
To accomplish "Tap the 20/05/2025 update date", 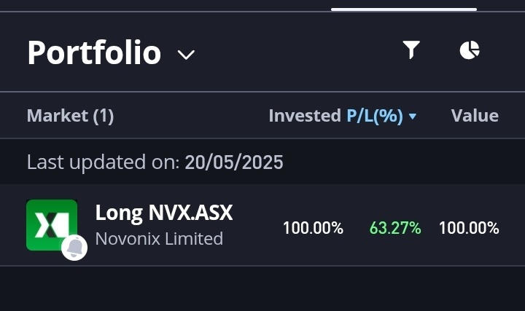I will point(234,162).
